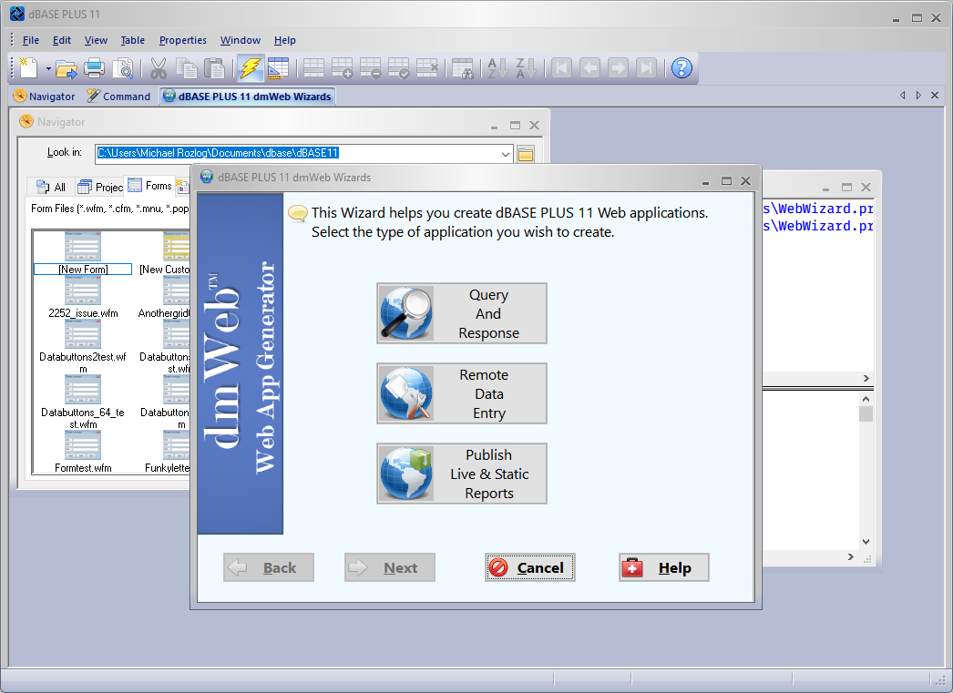Click the Cancel button in the wizard
The height and width of the screenshot is (693, 953).
tap(530, 568)
